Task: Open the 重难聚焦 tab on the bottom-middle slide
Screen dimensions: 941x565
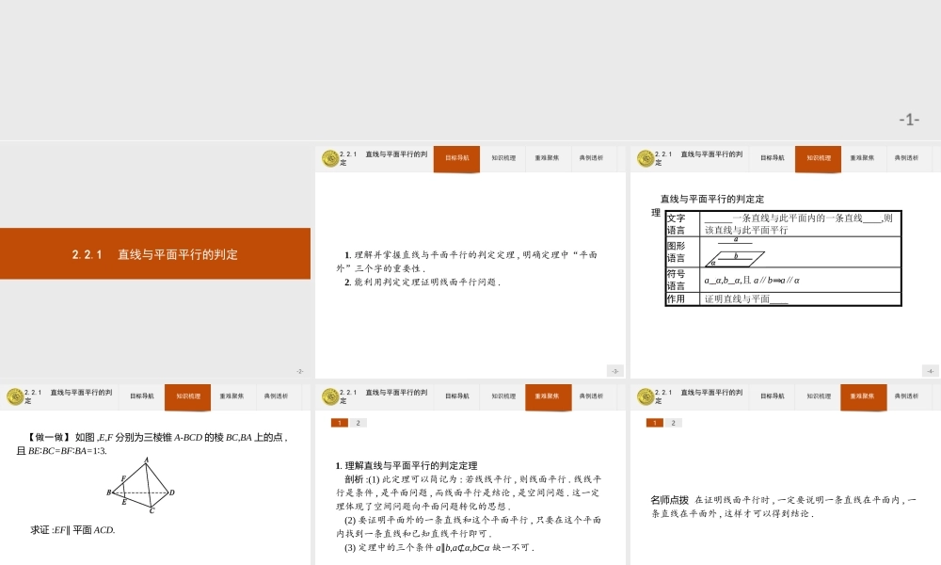Action: [x=547, y=396]
